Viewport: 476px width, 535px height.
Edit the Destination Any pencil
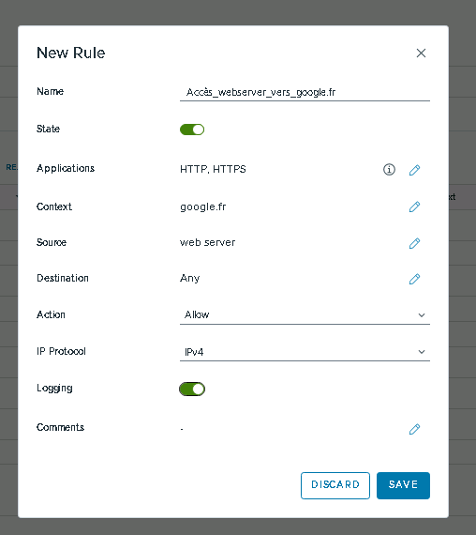(414, 279)
